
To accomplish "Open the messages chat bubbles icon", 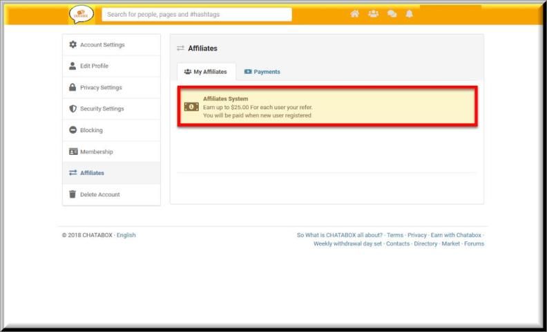I will click(x=392, y=14).
